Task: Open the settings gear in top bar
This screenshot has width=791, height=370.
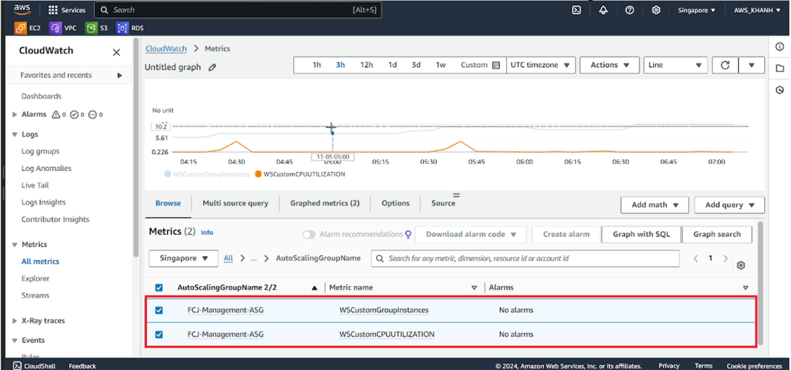Action: (x=656, y=10)
